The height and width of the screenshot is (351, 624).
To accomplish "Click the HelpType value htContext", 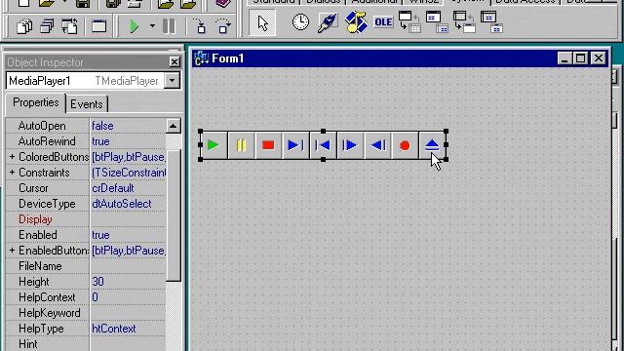I will (x=114, y=329).
